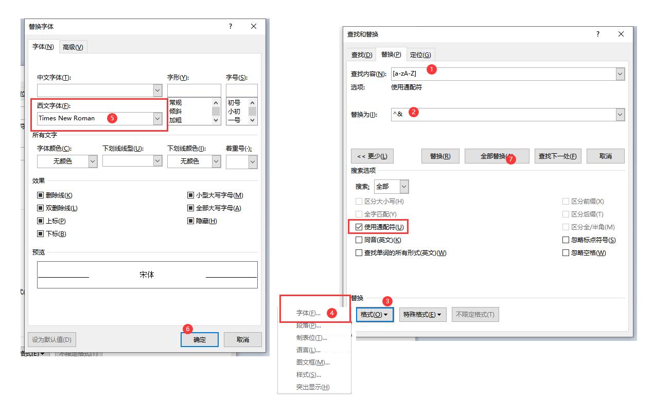Switch to the 高级 tab in Replace Font dialog
653x417 pixels.
click(73, 46)
